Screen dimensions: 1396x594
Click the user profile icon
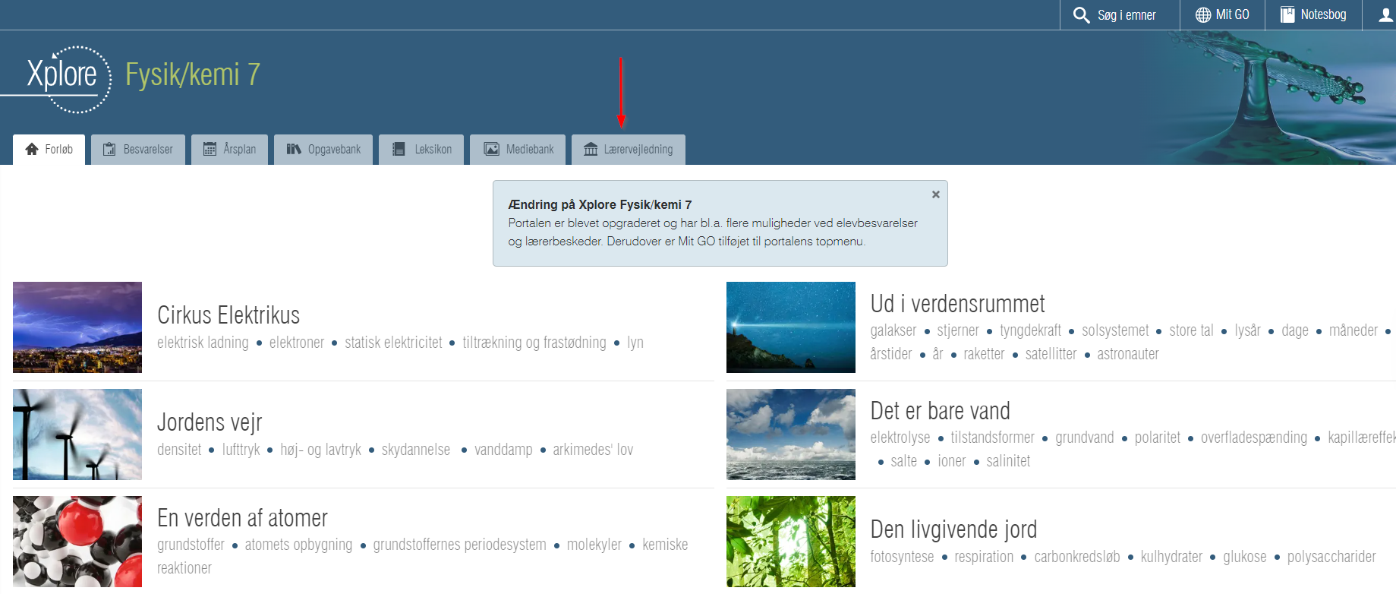click(x=1385, y=15)
